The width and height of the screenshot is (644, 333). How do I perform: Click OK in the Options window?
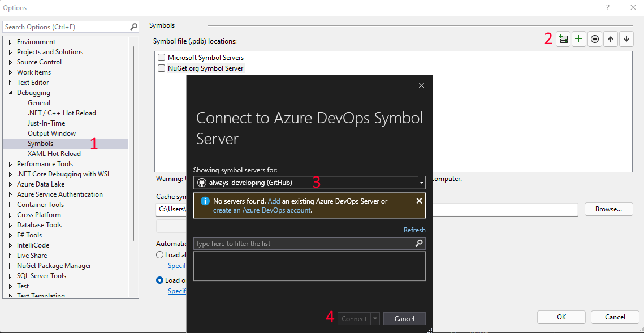point(561,317)
